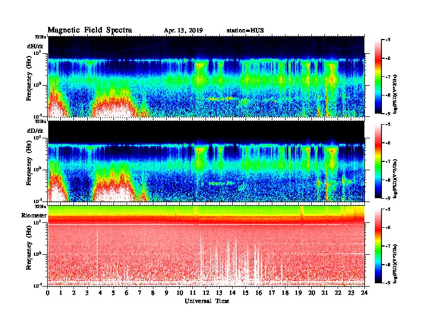The image size is (434, 336).
Task: Click inside the dD/dt spectrogram plot
Action: coord(206,161)
